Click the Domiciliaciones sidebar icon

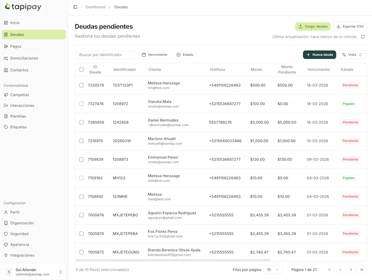6,58
